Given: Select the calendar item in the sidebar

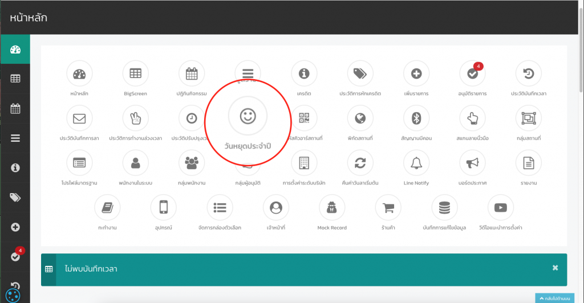Looking at the screenshot, I should pyautogui.click(x=15, y=109).
